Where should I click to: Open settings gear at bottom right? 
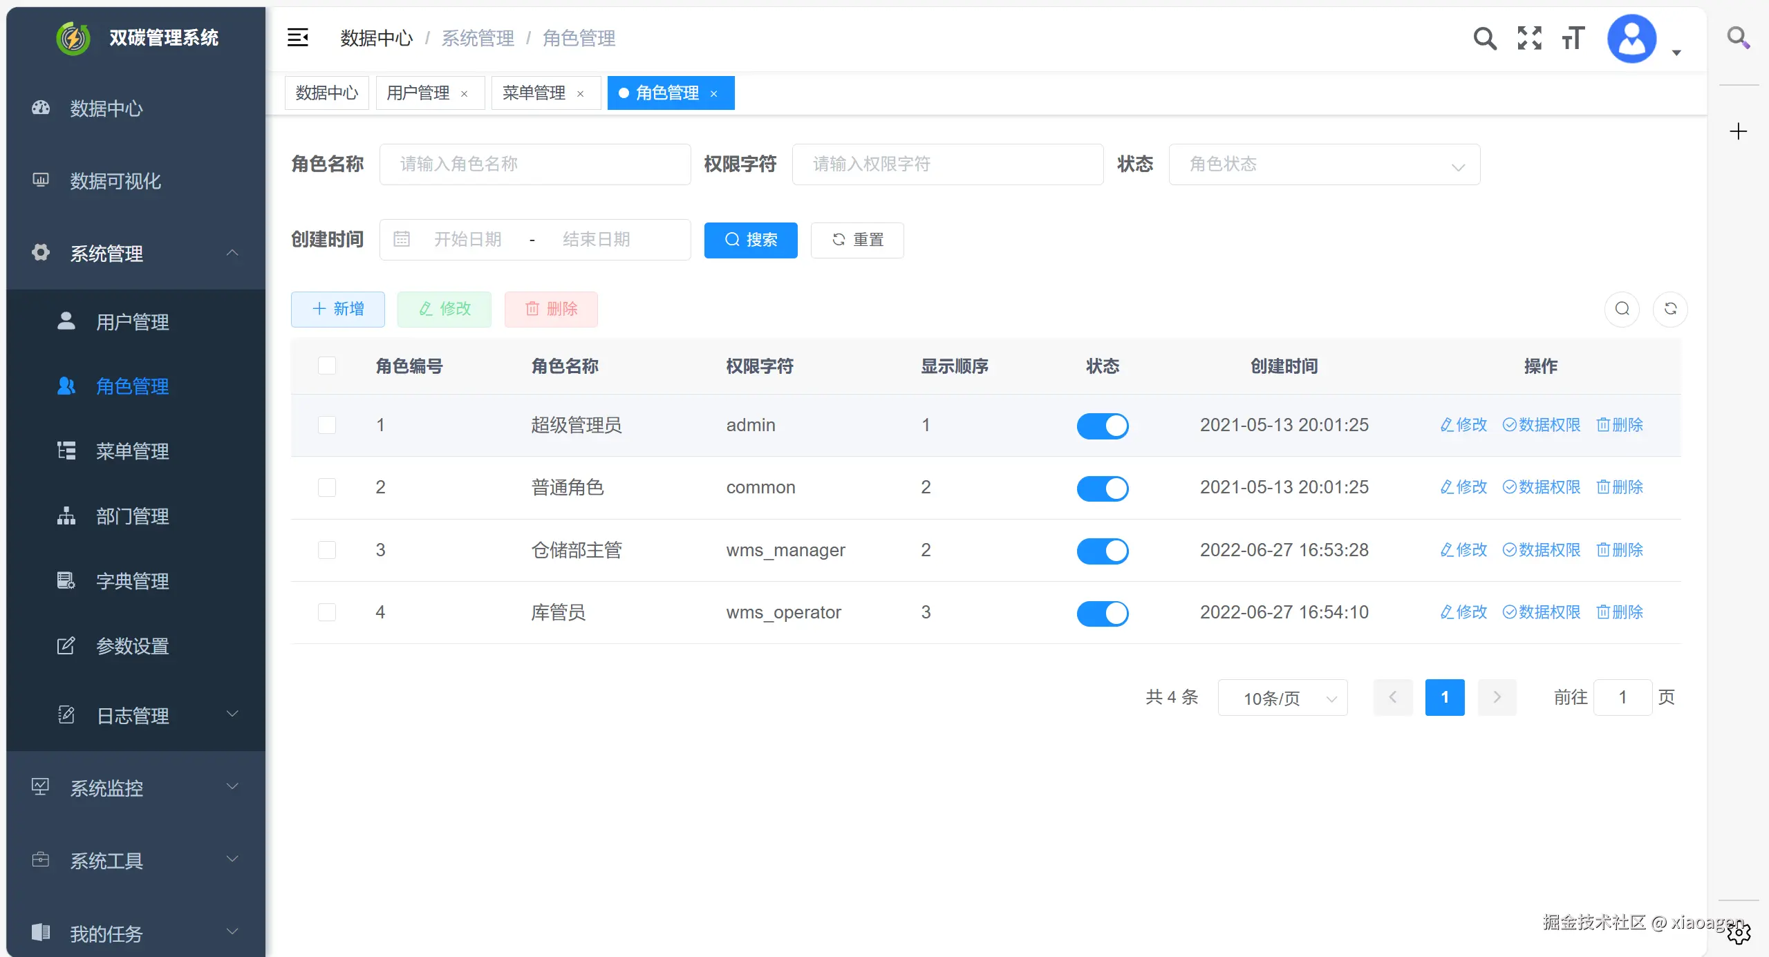(x=1738, y=934)
